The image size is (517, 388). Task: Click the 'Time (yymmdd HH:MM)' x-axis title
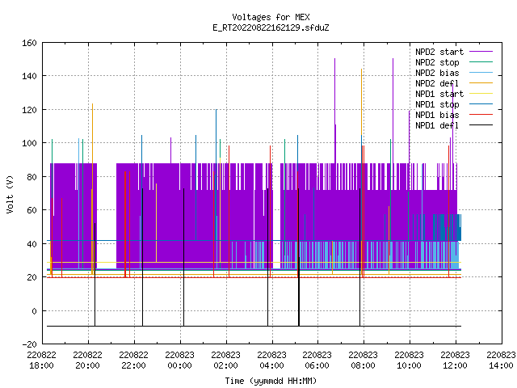pyautogui.click(x=271, y=381)
